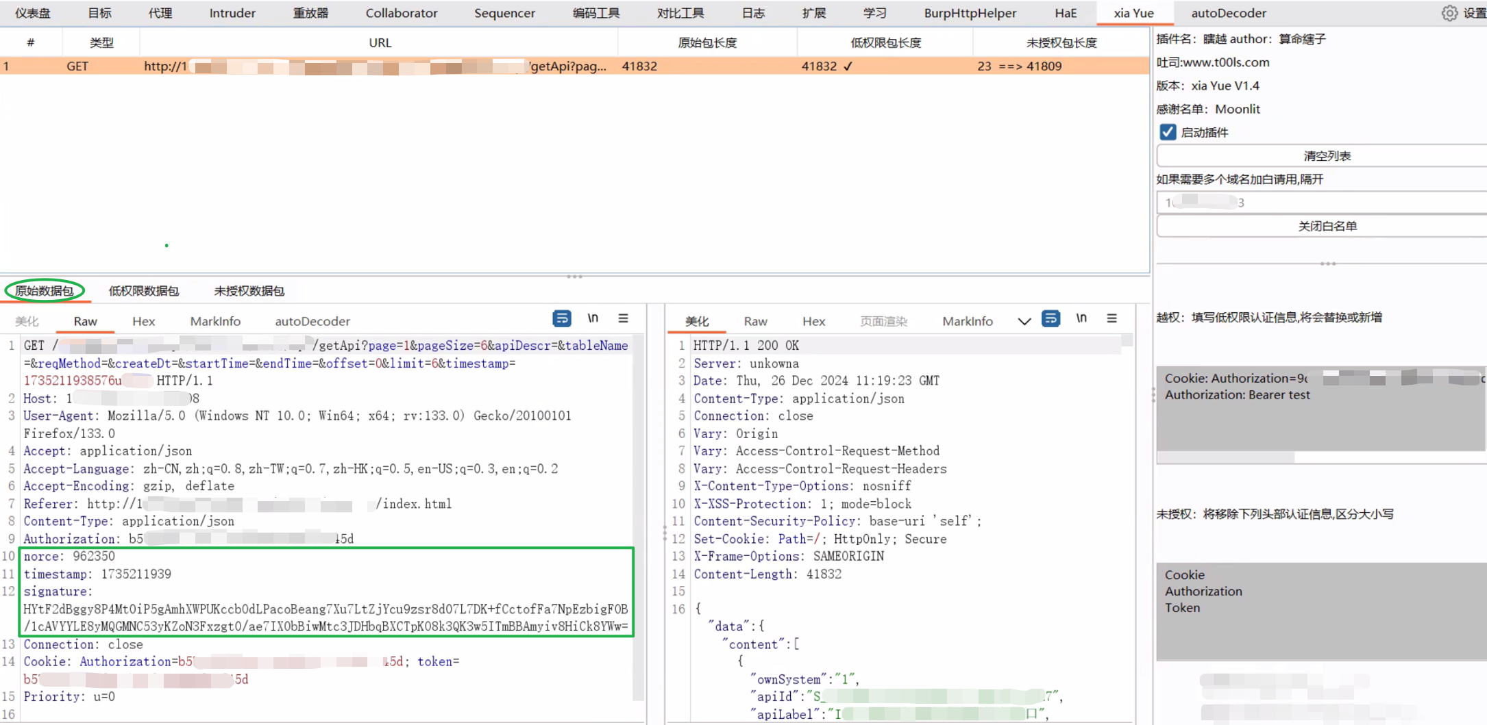This screenshot has height=725, width=1487.
Task: Select the xia Yue tab
Action: 1133,13
